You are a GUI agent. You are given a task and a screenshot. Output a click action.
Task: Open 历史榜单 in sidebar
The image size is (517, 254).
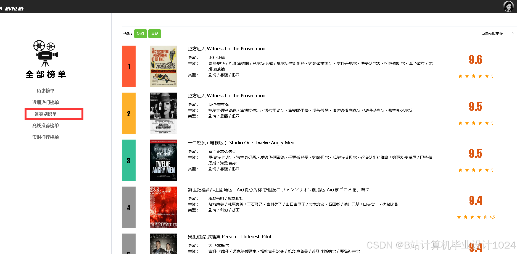46,91
